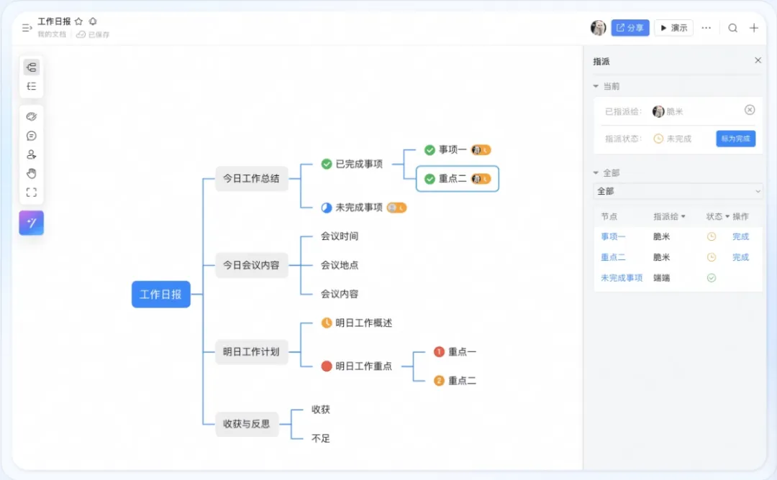Open the 事项一 node link in the list
777x480 pixels.
tap(613, 236)
